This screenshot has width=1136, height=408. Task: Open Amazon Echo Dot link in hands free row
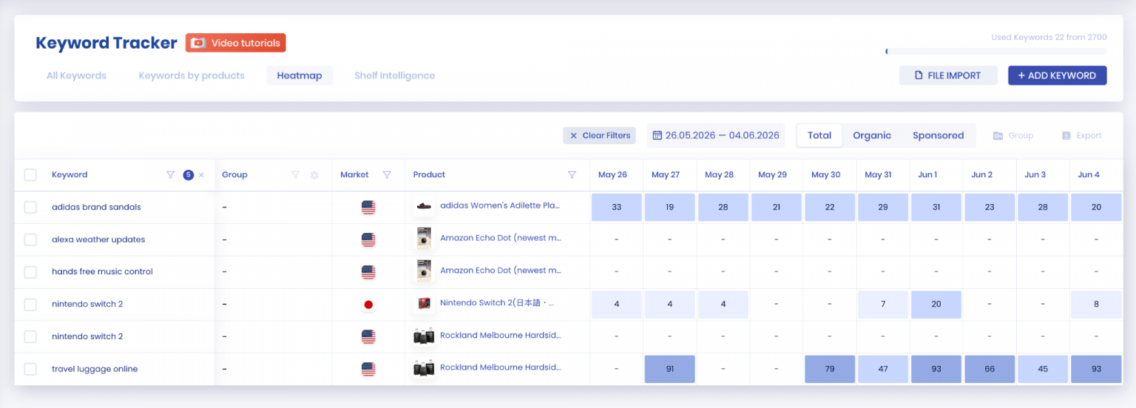pyautogui.click(x=500, y=271)
